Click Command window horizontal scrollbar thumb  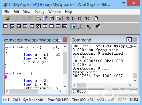[81, 85]
